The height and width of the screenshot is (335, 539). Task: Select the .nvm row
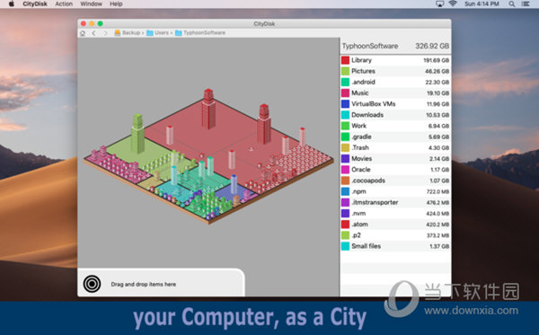point(395,214)
